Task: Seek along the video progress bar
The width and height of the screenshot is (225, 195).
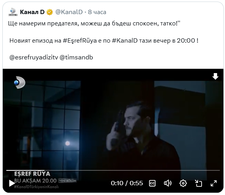Action: pos(113,170)
